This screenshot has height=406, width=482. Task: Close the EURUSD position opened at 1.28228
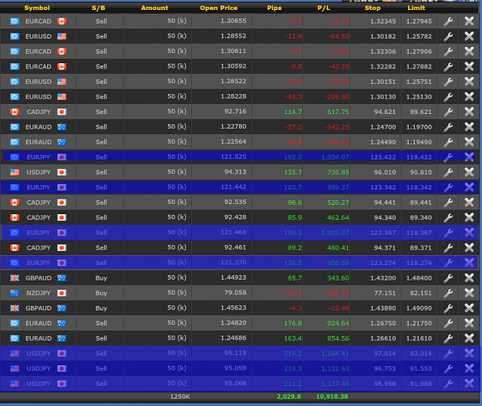(469, 97)
